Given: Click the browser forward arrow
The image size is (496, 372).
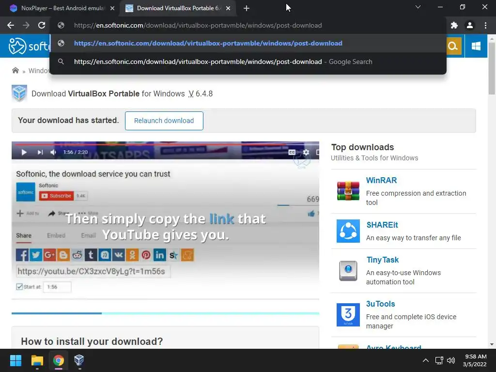Looking at the screenshot, I should [26, 25].
